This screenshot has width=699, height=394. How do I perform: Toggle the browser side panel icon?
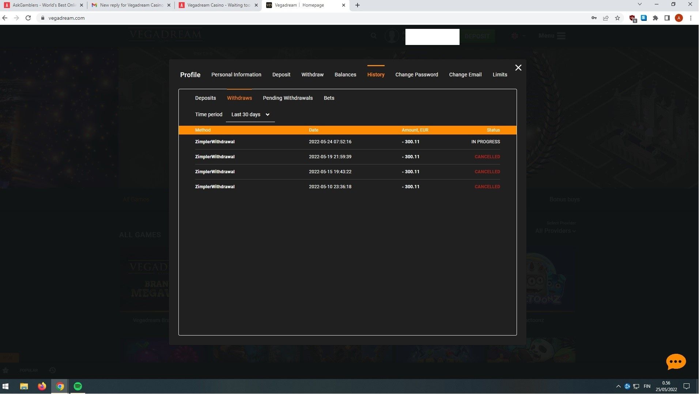coord(667,18)
